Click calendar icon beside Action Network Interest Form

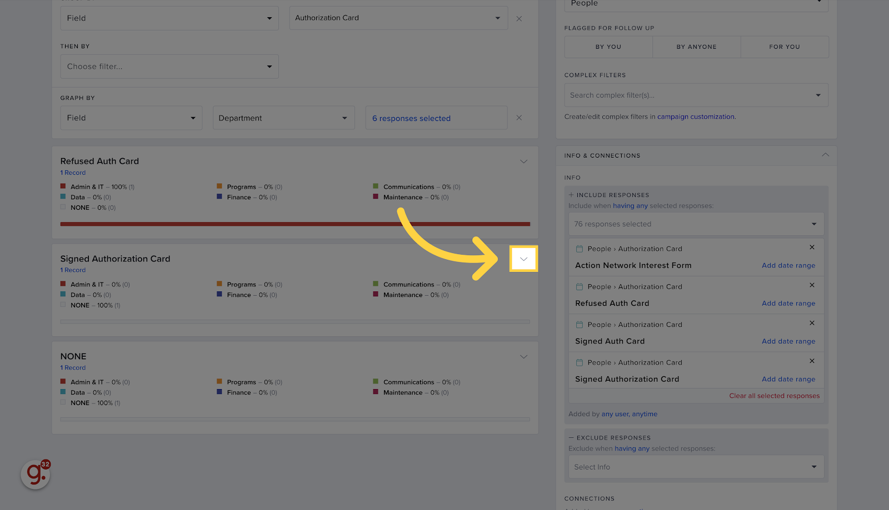[580, 249]
